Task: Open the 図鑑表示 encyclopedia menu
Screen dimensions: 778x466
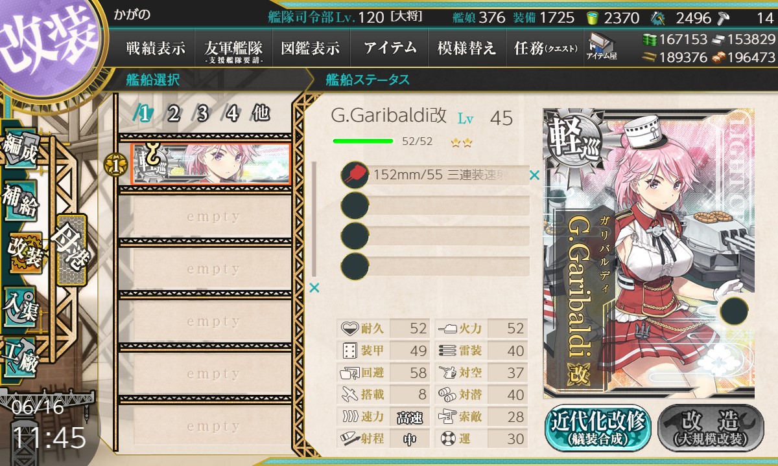Action: click(x=311, y=49)
